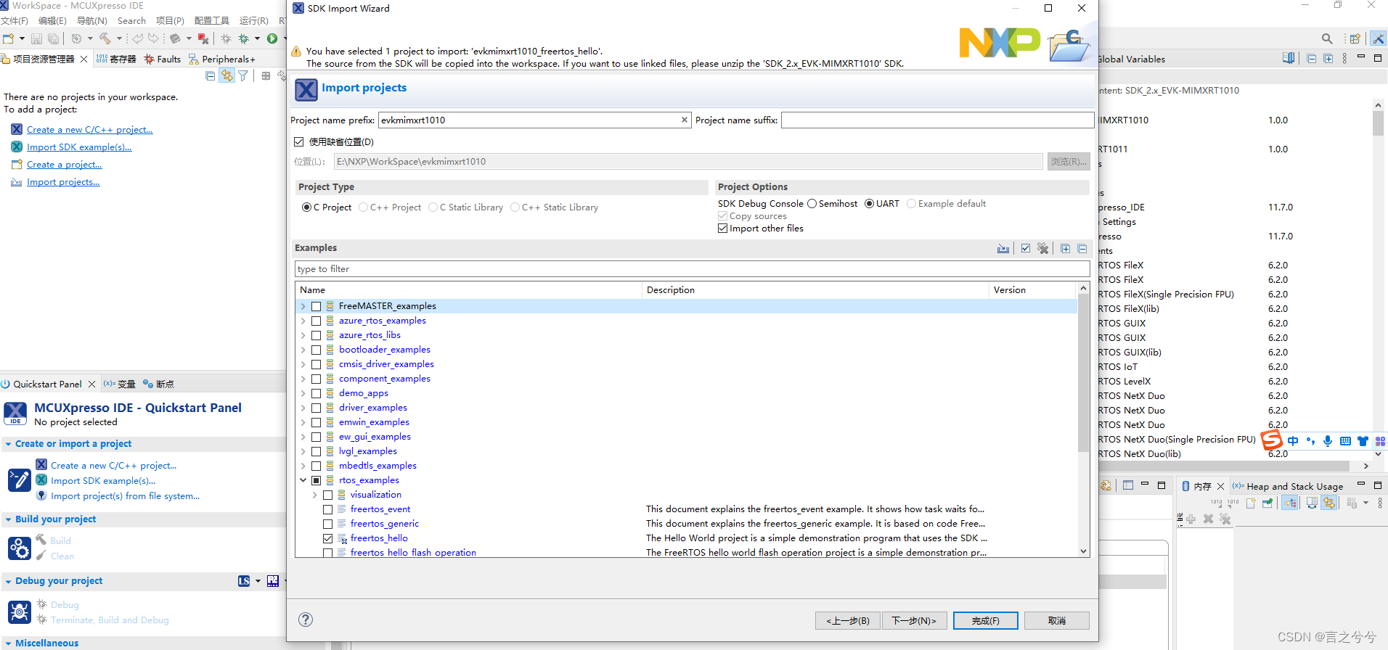Click the green Run toolbar icon
1388x650 pixels.
coord(272,38)
